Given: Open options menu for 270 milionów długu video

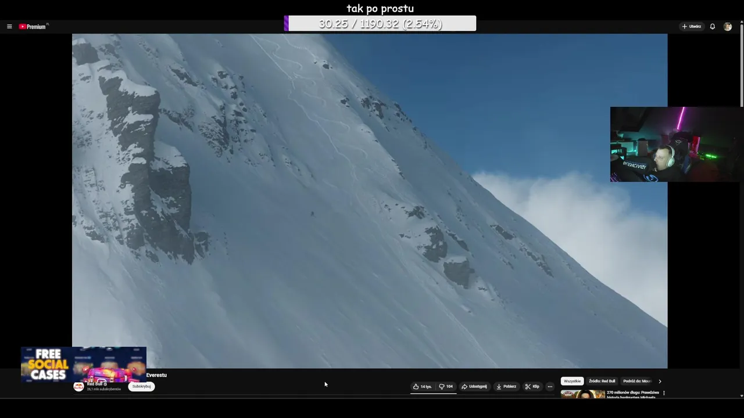Looking at the screenshot, I should (x=664, y=393).
